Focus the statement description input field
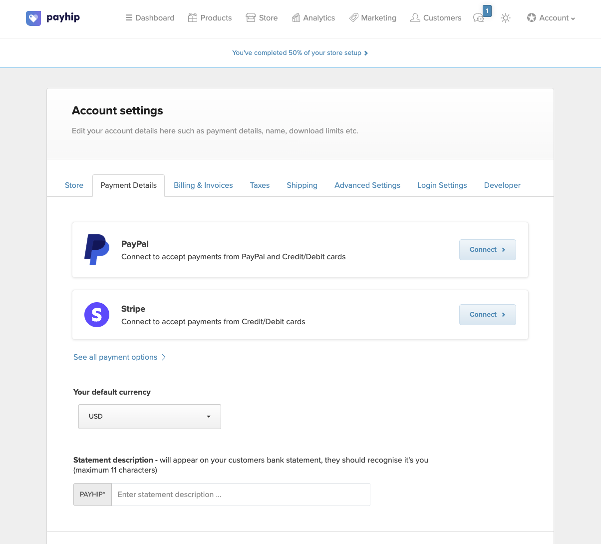 (x=241, y=495)
